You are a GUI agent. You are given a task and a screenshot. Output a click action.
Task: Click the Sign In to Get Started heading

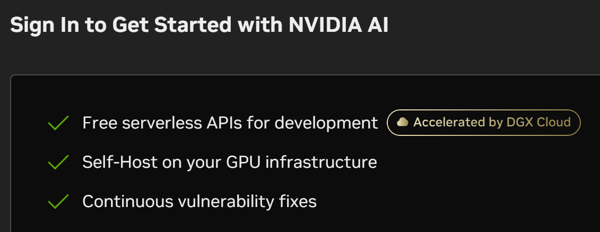pos(199,25)
